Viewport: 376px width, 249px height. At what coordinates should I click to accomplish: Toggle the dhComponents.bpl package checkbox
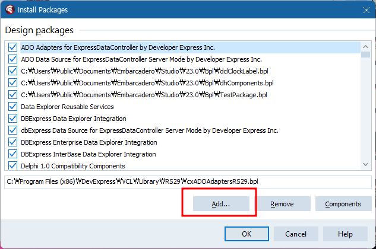point(12,83)
